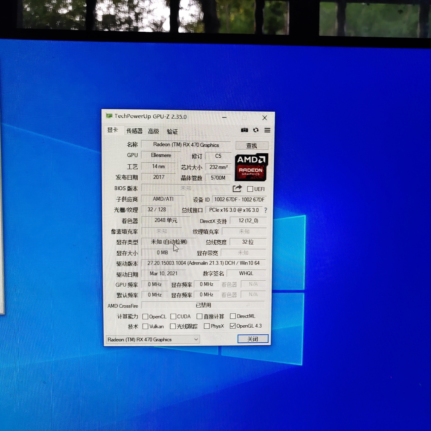This screenshot has width=431, height=431.
Task: Click the DirectX support value 12 (12_0)
Action: pos(248,221)
